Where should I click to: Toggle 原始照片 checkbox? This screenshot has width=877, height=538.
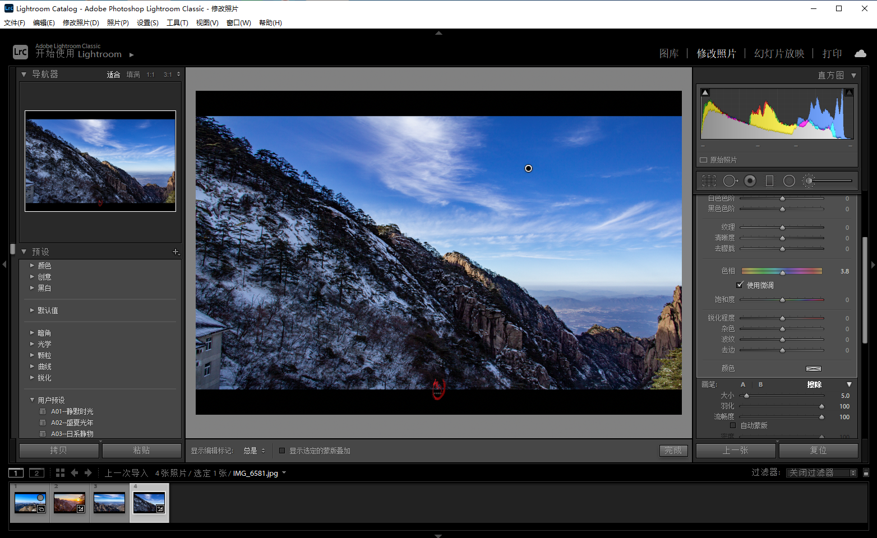(x=703, y=160)
